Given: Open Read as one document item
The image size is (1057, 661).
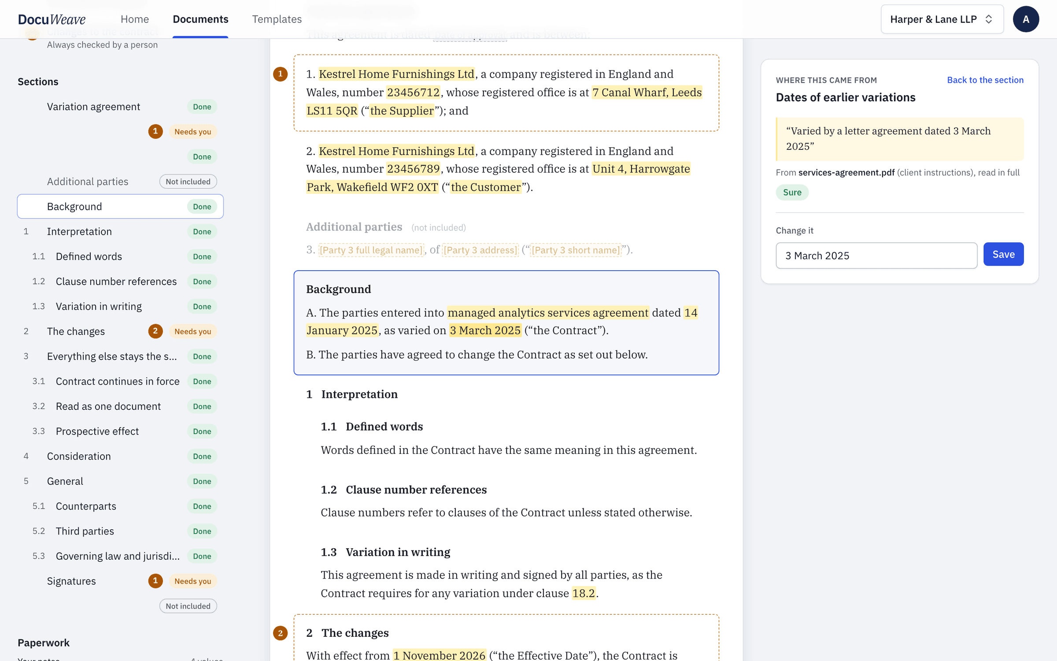Looking at the screenshot, I should [120, 406].
